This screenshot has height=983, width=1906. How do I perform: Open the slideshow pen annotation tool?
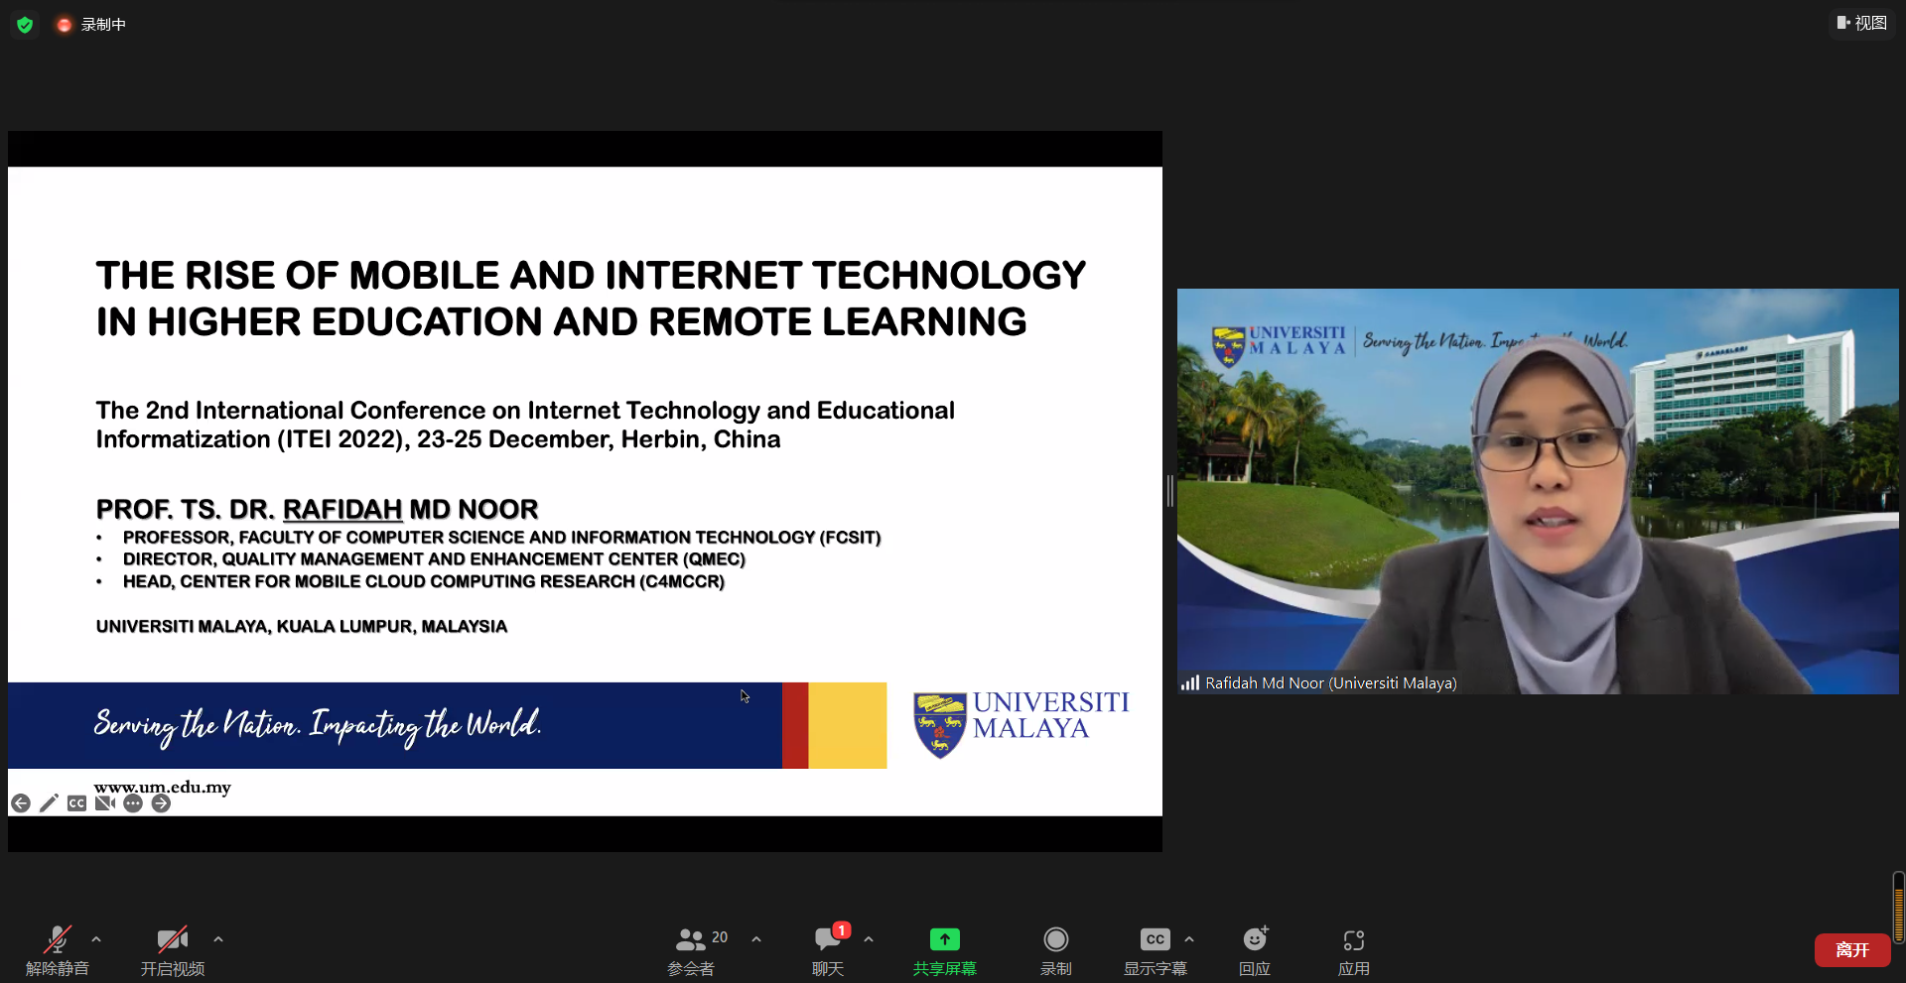(x=49, y=803)
